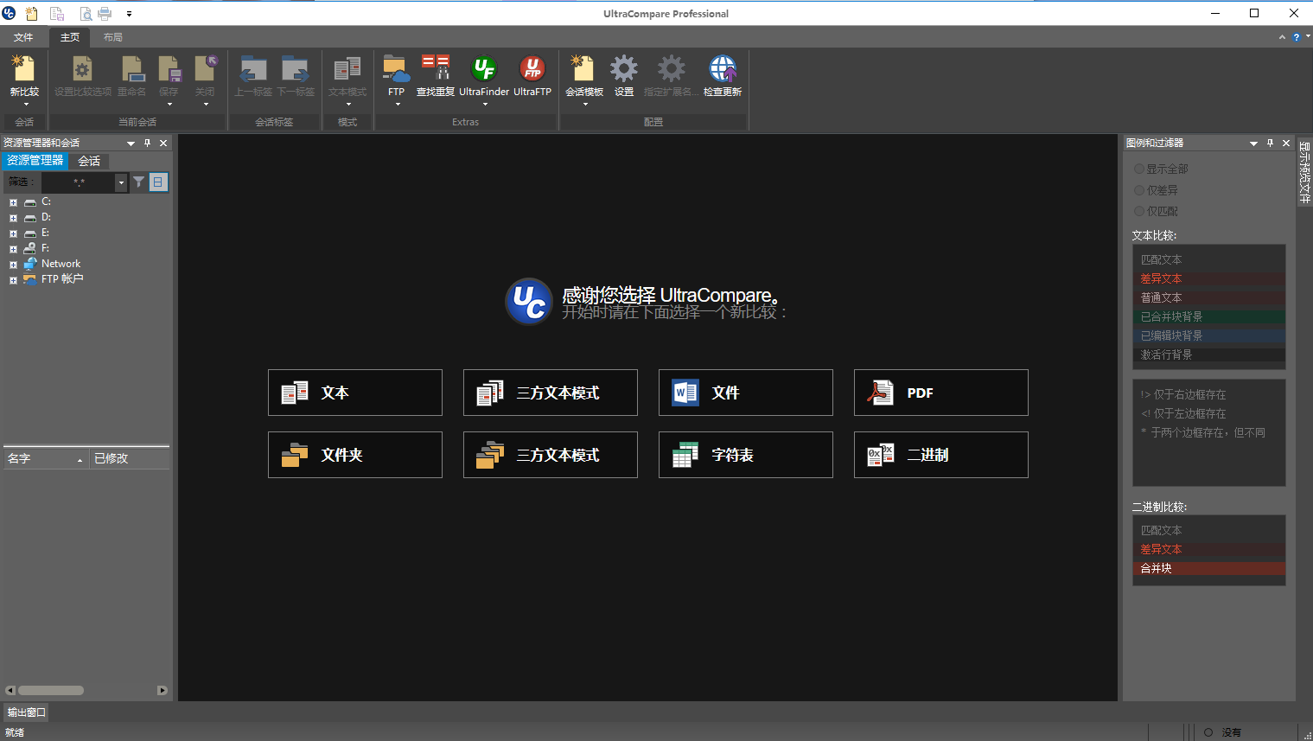The width and height of the screenshot is (1313, 741).
Task: Launch UltraFTP from the ribbon
Action: (532, 71)
